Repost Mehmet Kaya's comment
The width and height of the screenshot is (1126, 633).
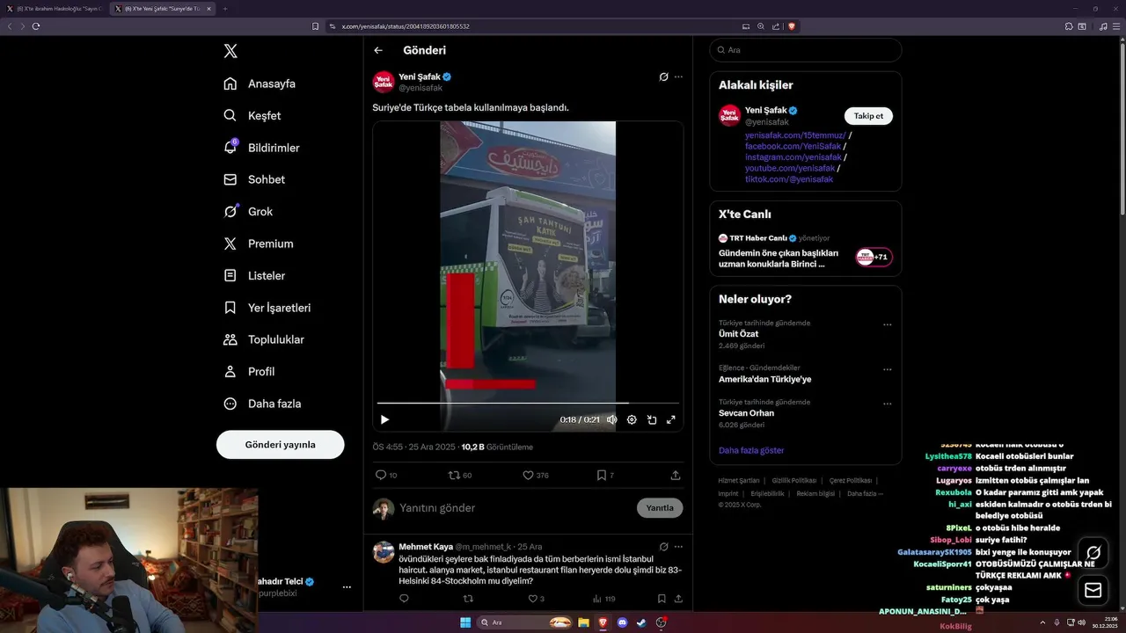tap(468, 599)
